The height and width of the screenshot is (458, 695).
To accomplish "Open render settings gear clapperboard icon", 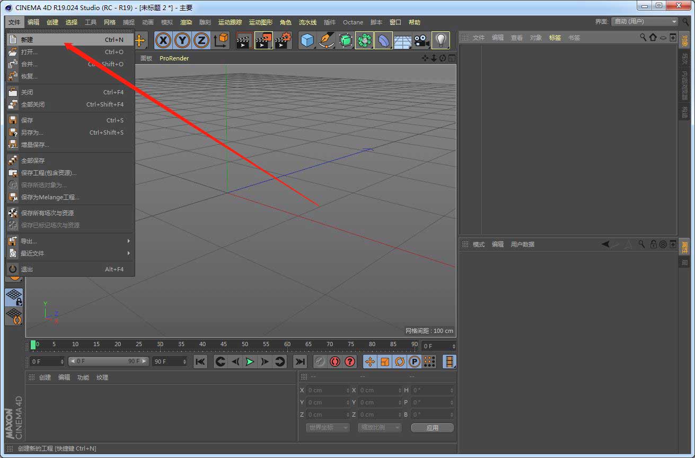I will (284, 40).
